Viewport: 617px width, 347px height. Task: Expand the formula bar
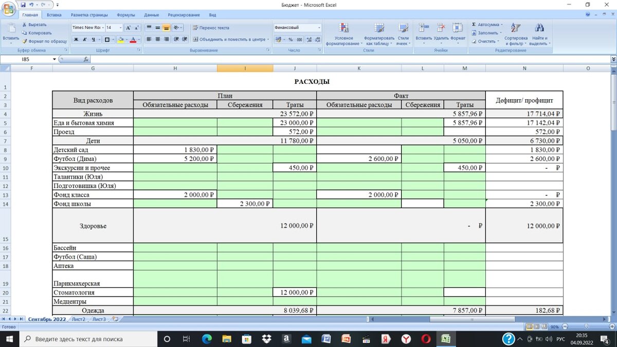click(x=613, y=60)
